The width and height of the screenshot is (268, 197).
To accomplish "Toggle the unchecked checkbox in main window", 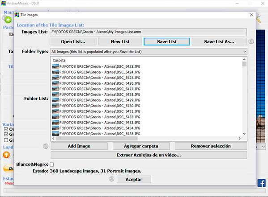I will [x=6, y=140].
